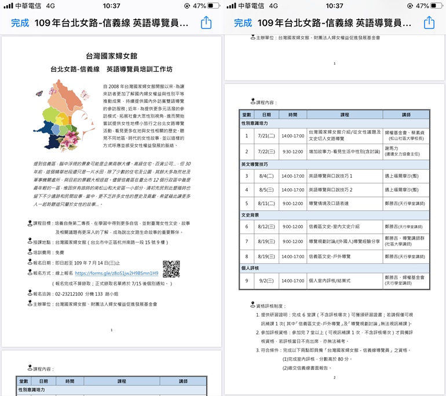The width and height of the screenshot is (446, 396).
Task: Select the course cell 導覽情境及口語表達
Action: click(345, 203)
